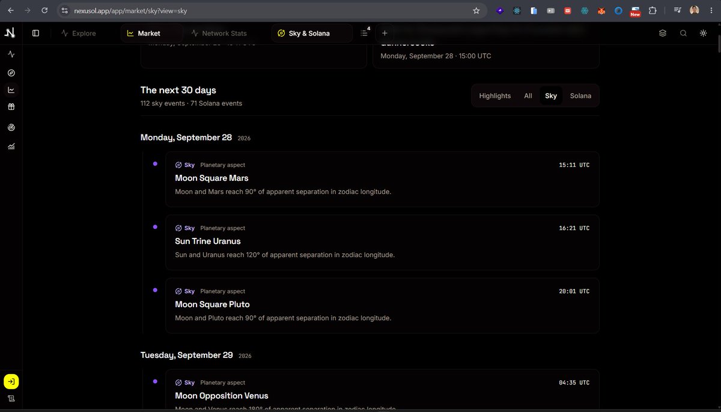The width and height of the screenshot is (721, 412).
Task: Toggle the light/dark theme sun icon
Action: (x=703, y=33)
